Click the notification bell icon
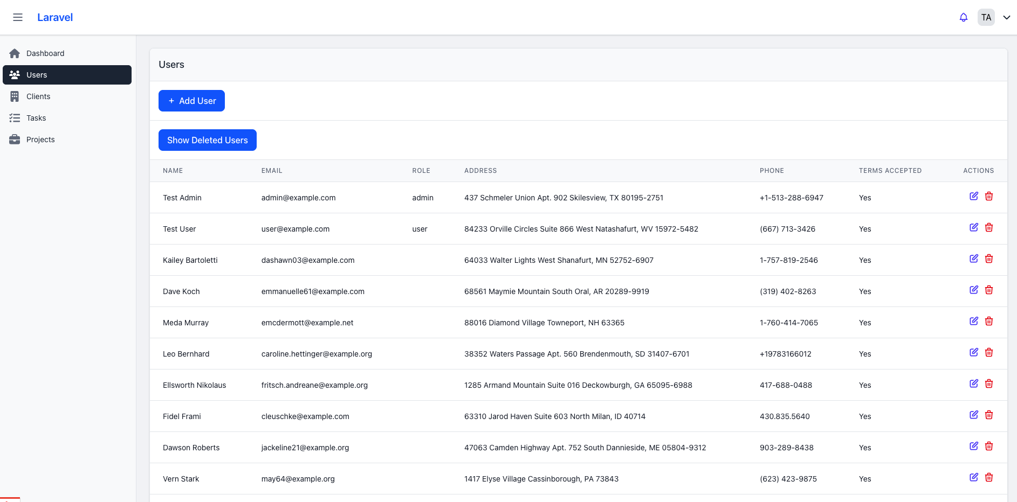1017x502 pixels. tap(963, 17)
